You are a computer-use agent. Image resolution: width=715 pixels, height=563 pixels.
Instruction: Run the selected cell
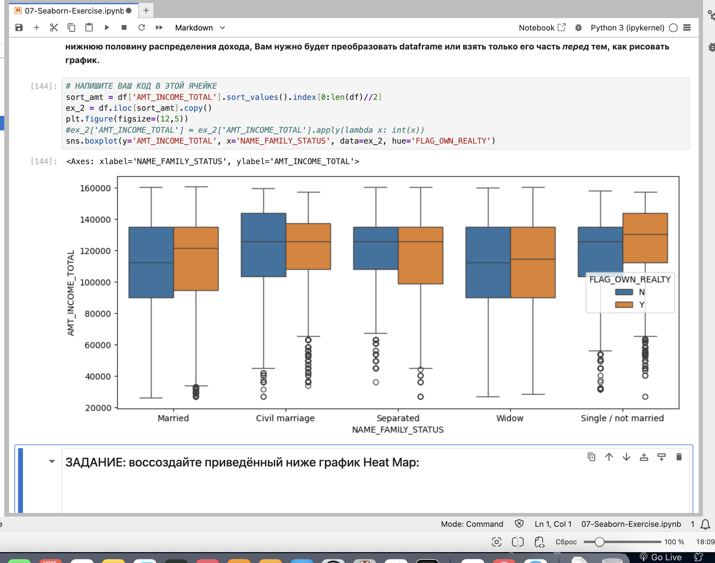(107, 28)
